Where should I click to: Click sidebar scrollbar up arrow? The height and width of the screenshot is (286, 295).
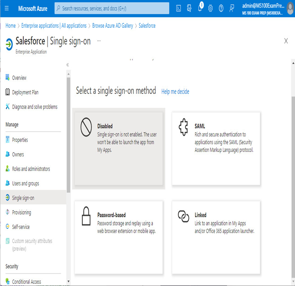[x=68, y=74]
